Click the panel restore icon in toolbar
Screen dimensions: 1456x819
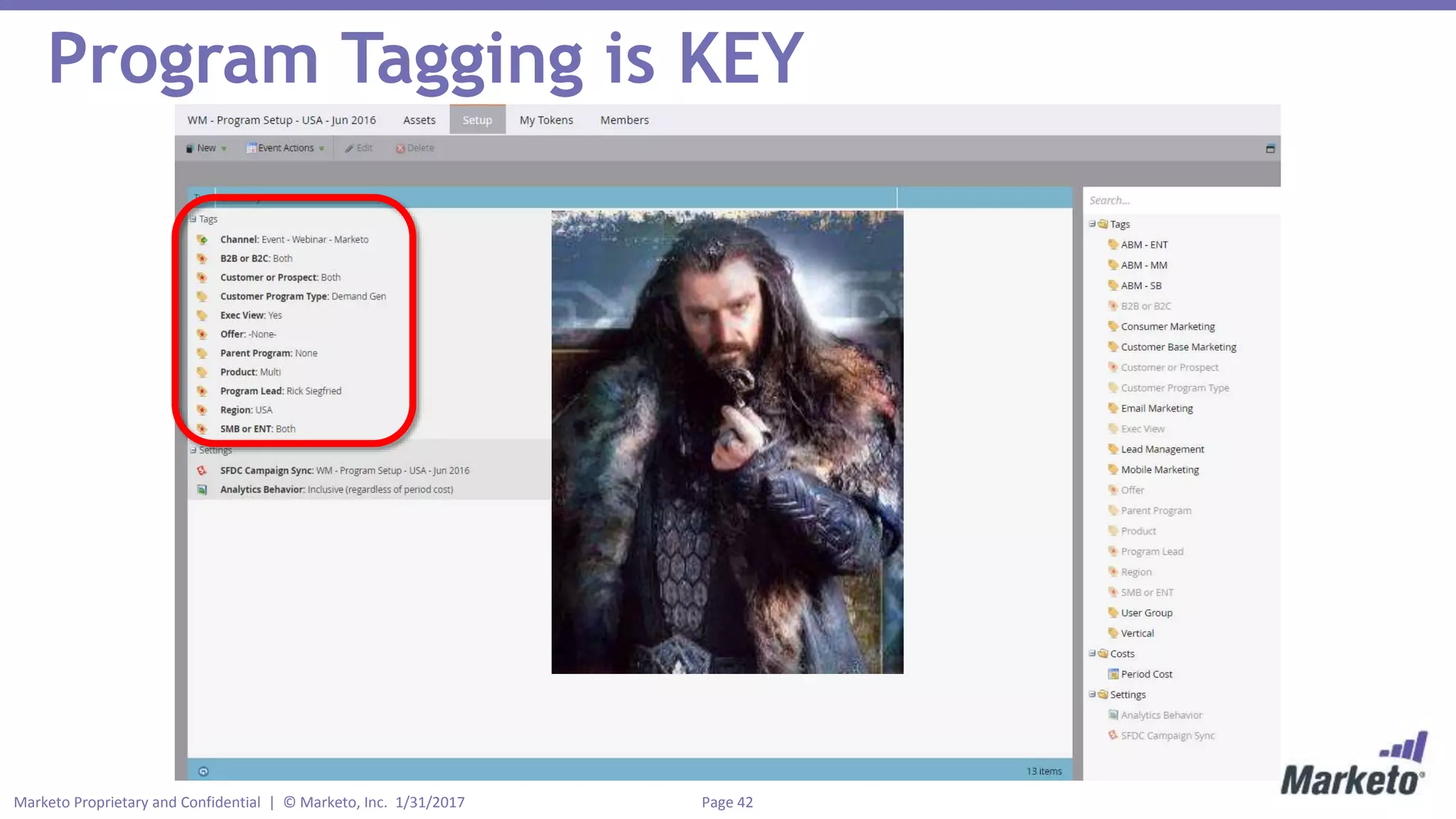point(1270,149)
